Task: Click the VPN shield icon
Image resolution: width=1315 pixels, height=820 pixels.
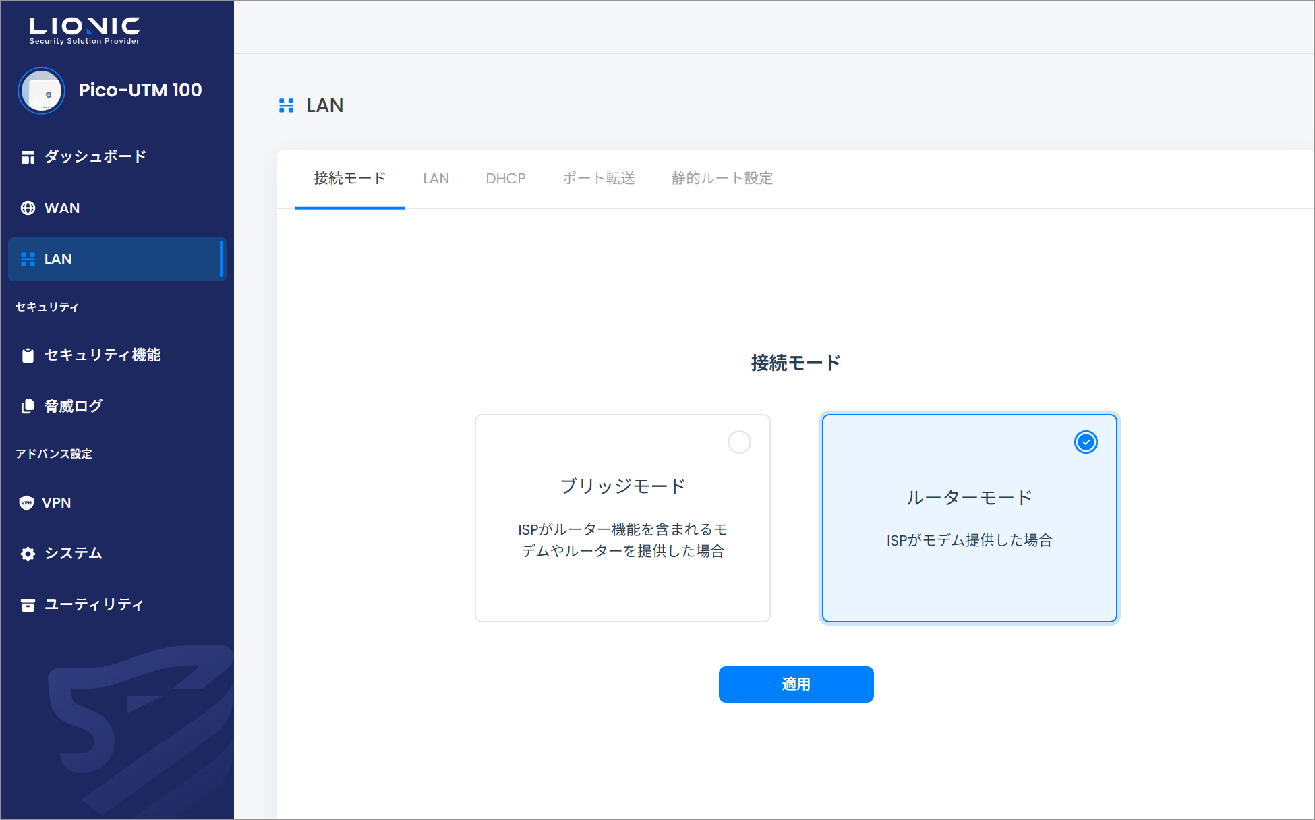Action: click(26, 503)
